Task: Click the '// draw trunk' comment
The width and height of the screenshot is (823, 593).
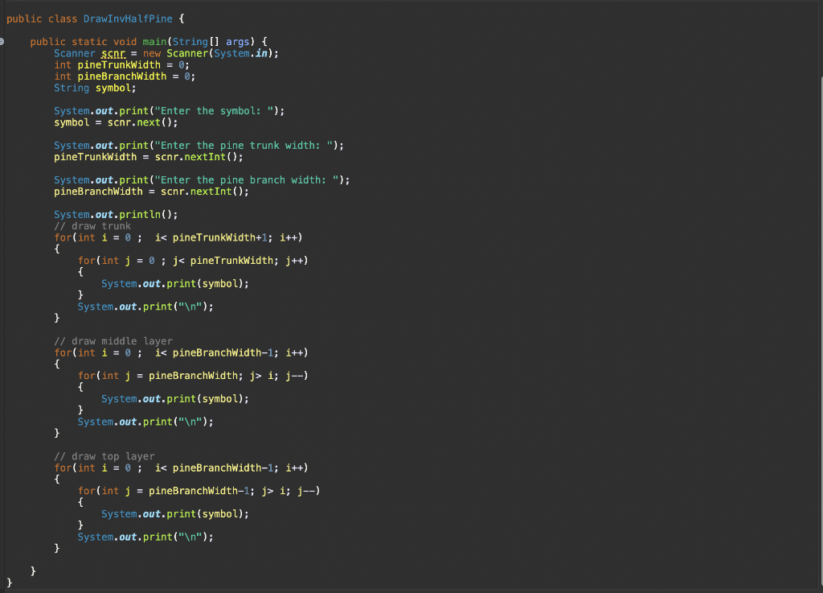Action: [92, 226]
